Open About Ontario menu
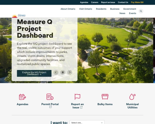155x124 pixels. tap(68, 9)
